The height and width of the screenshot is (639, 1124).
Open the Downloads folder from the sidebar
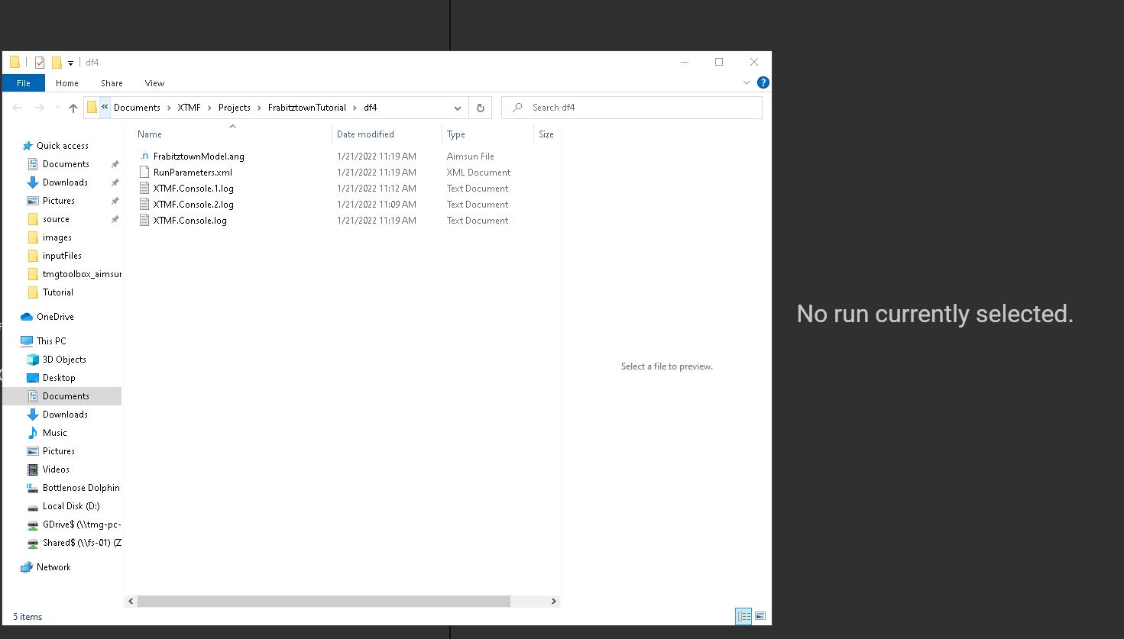[x=65, y=182]
